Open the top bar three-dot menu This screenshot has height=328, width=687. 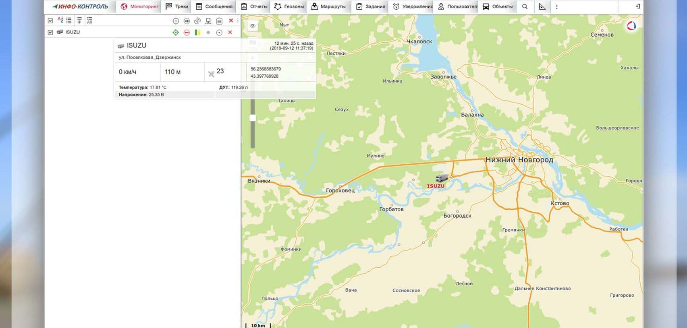click(557, 7)
